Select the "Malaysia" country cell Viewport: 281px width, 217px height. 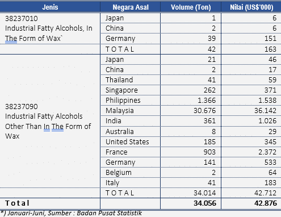(x=120, y=111)
